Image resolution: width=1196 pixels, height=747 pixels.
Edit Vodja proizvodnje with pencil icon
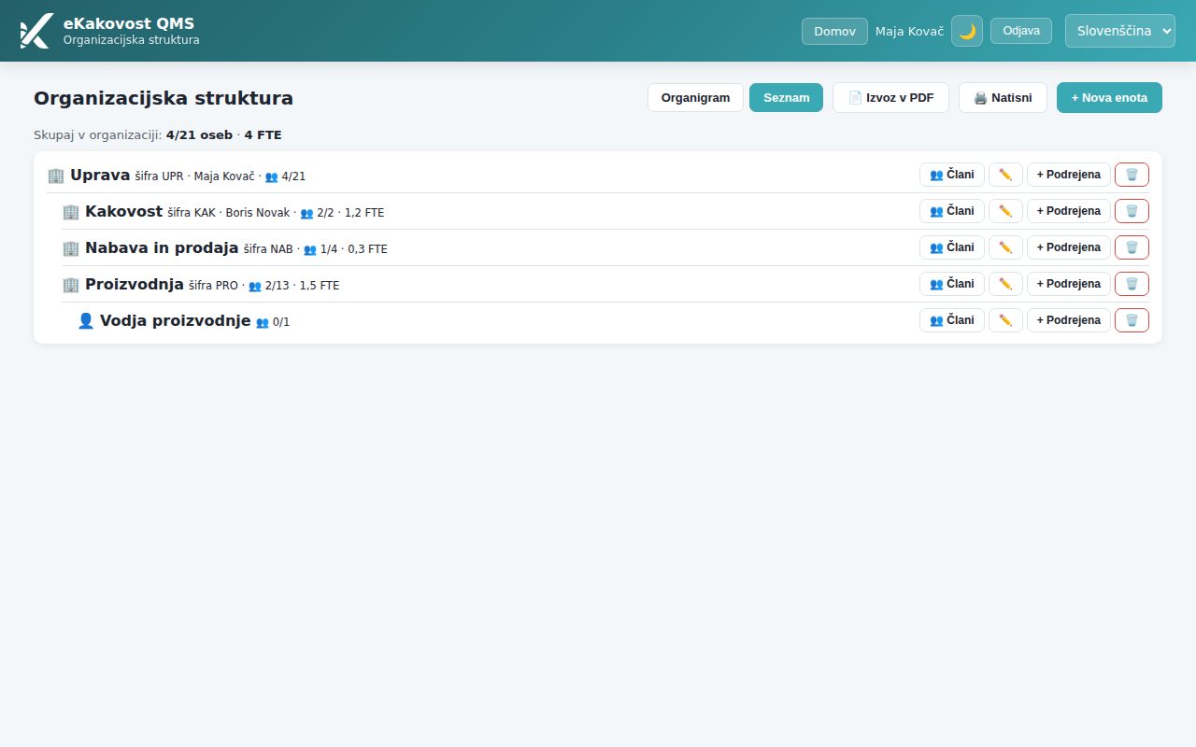(x=1005, y=320)
